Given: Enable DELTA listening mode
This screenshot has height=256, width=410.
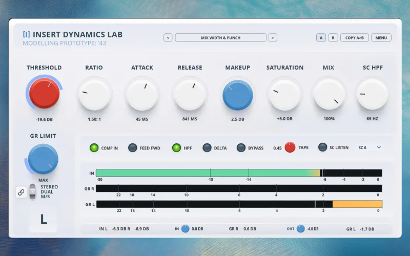Looking at the screenshot, I should 207,148.
